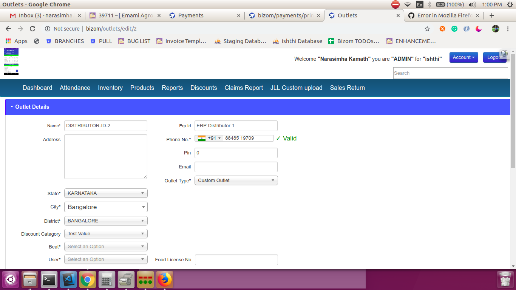Open the Trash in the dock
Image resolution: width=516 pixels, height=290 pixels.
point(505,280)
